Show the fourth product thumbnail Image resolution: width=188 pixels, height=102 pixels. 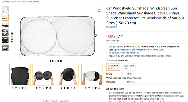tap(5, 32)
